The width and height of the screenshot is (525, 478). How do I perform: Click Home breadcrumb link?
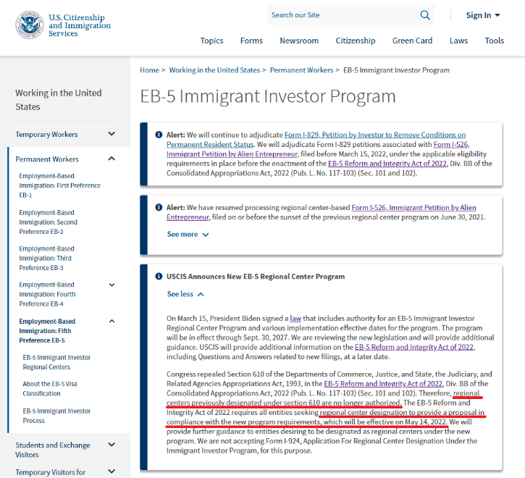149,70
